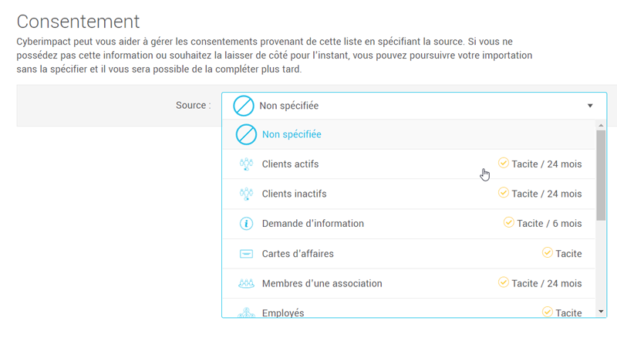Viewport: 617px width, 338px height.
Task: Pick Cartes d'affaires from the dropdown
Action: (x=298, y=253)
